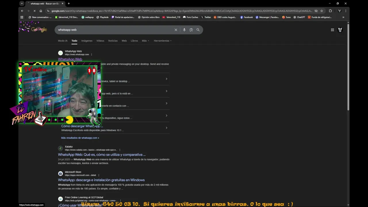Open a new browser tab
Viewport: 368px width, 207px height.
pyautogui.click(x=69, y=3)
